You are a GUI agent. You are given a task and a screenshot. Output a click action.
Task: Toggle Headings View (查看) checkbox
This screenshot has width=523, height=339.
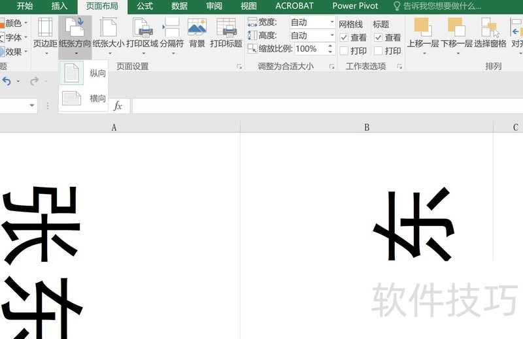coord(378,38)
